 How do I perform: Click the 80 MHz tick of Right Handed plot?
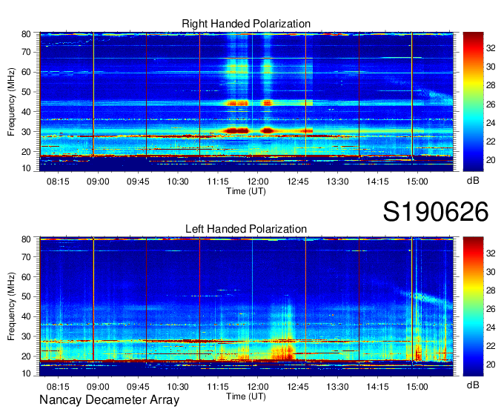[26, 34]
